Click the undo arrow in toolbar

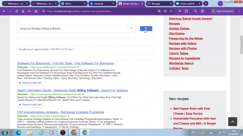(29, 11)
